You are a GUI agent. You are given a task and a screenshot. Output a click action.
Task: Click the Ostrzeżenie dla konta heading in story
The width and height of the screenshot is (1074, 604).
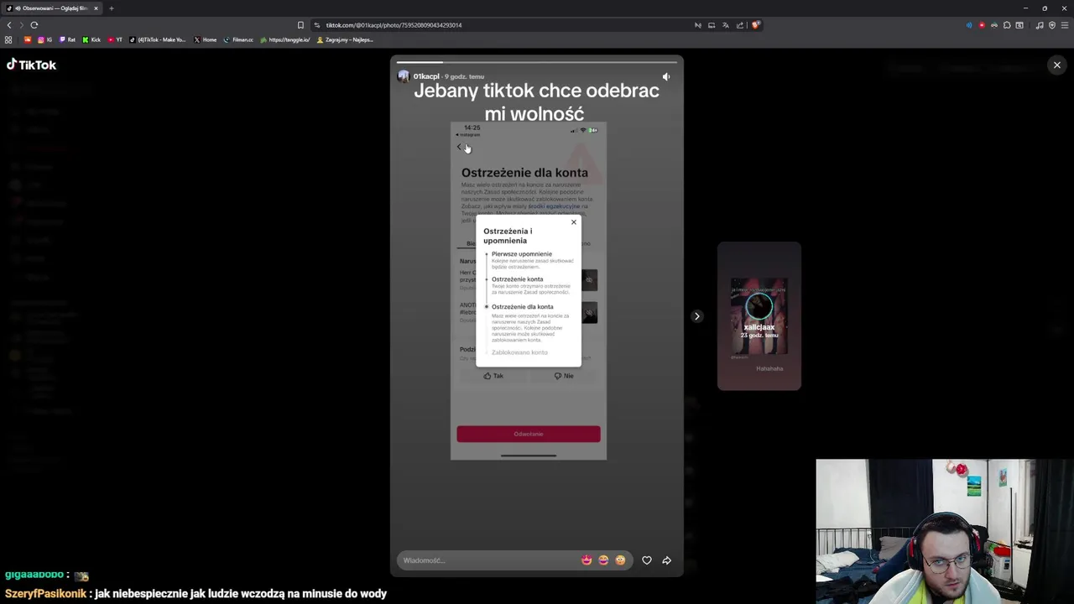tap(524, 173)
